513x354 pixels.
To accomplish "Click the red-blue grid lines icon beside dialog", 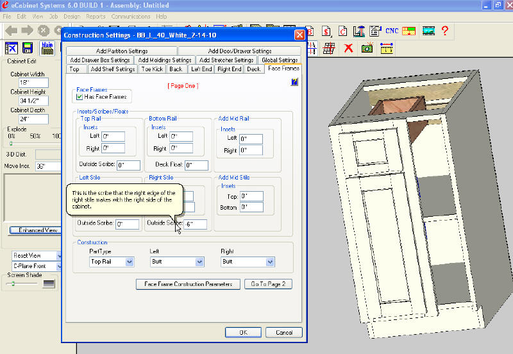I will pos(312,49).
